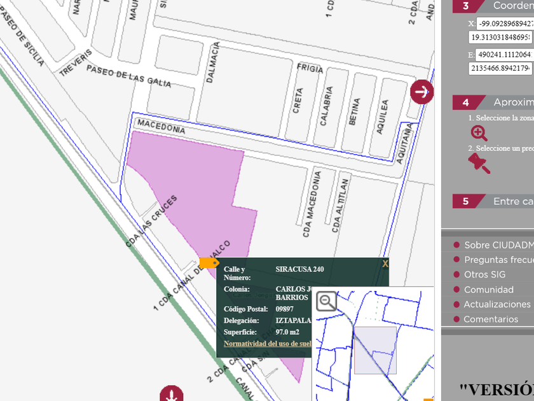This screenshot has height=401, width=534.
Task: Open Normatividad del uso de suelo link
Action: coord(267,344)
